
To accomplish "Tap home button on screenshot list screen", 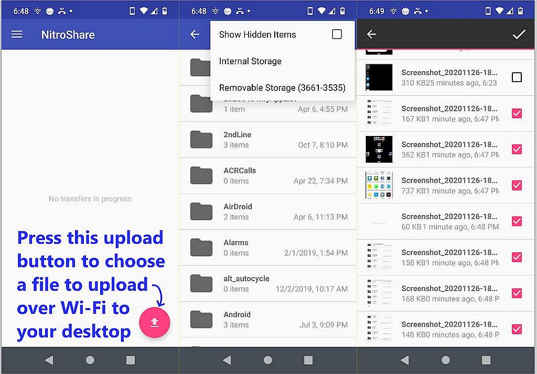I will 446,360.
